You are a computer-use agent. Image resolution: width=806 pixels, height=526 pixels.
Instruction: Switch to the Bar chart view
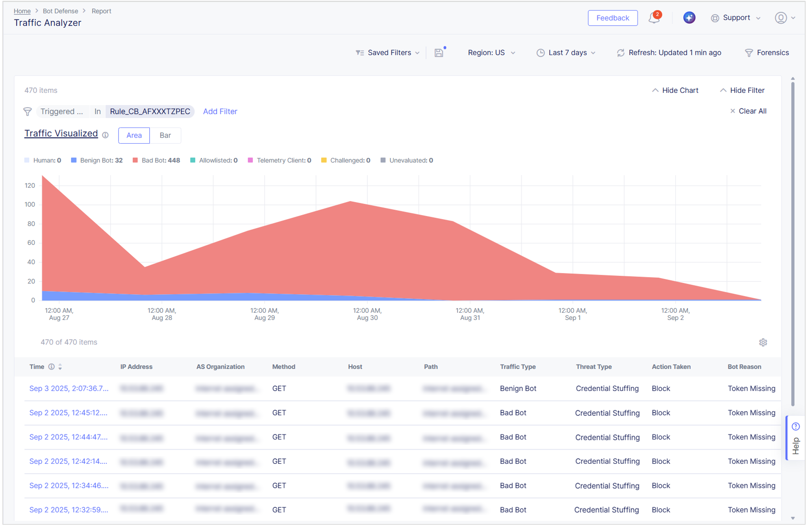coord(165,135)
